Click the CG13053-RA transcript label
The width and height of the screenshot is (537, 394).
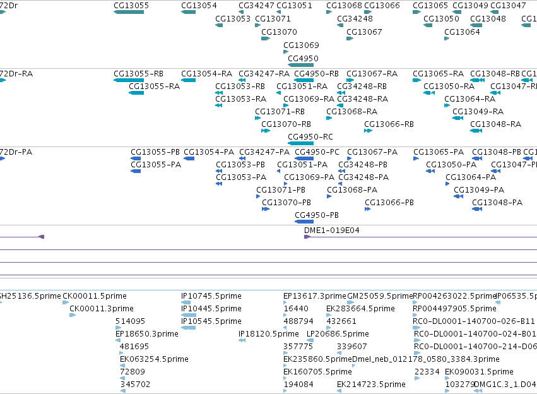241,99
